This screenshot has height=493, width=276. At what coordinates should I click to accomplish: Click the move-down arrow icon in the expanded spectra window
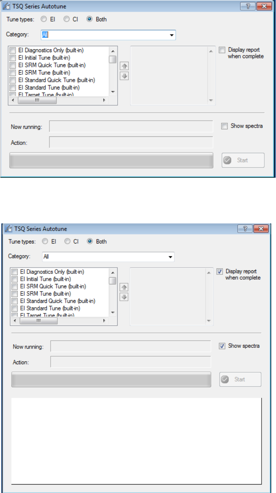pyautogui.click(x=124, y=297)
